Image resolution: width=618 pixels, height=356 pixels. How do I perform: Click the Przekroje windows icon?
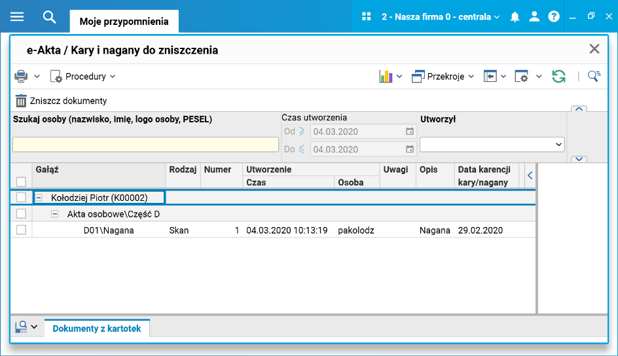(418, 77)
